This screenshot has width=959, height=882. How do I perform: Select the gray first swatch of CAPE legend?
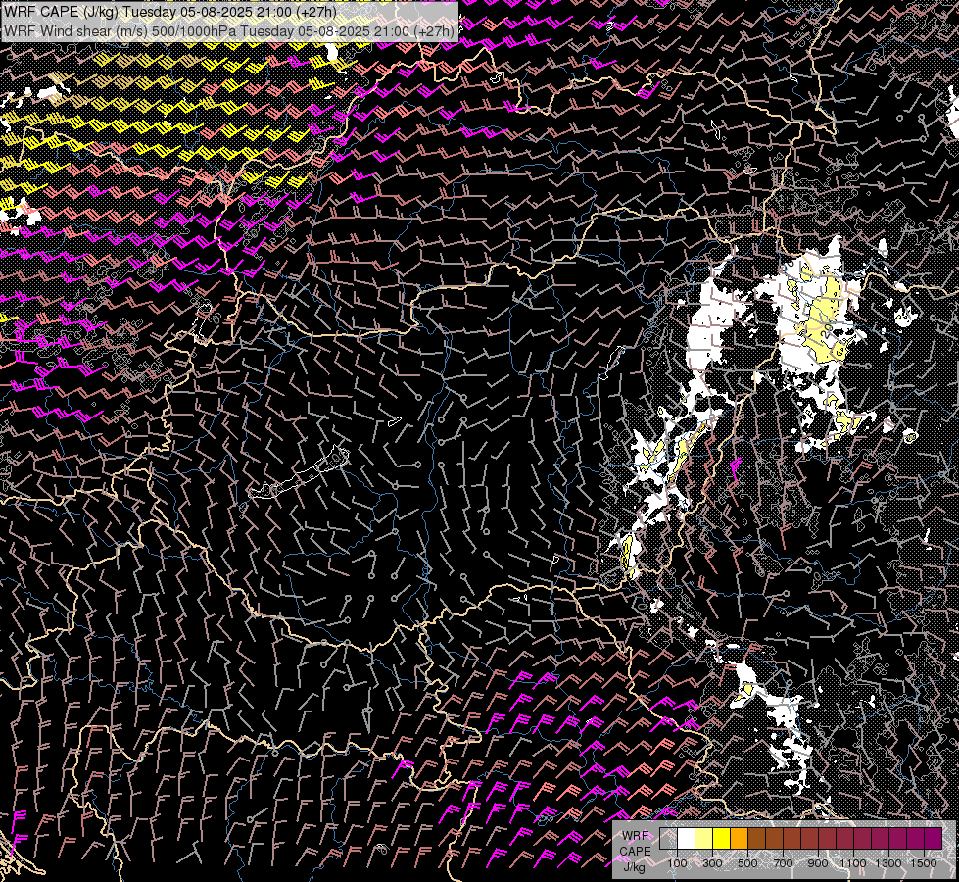668,838
